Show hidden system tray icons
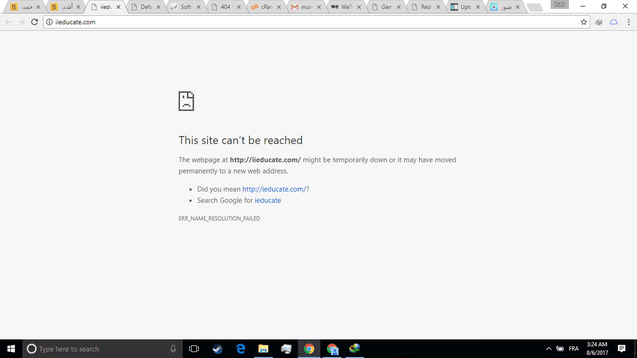 [x=548, y=348]
